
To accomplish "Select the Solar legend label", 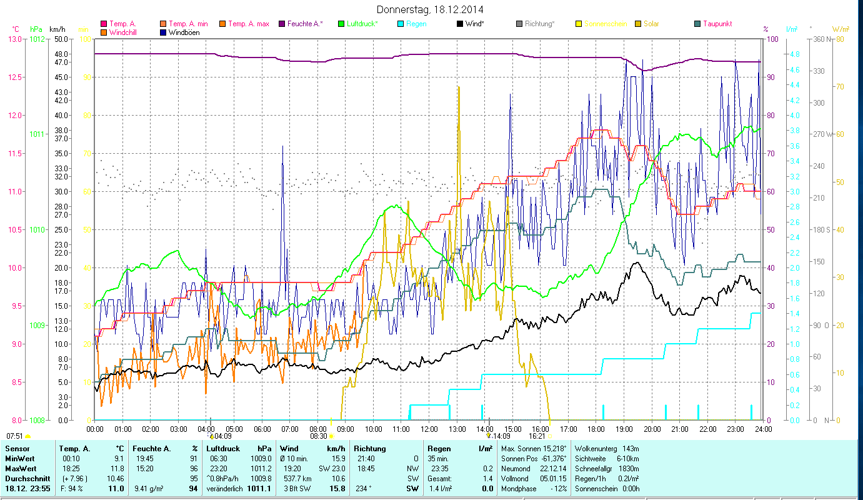I will pos(652,24).
